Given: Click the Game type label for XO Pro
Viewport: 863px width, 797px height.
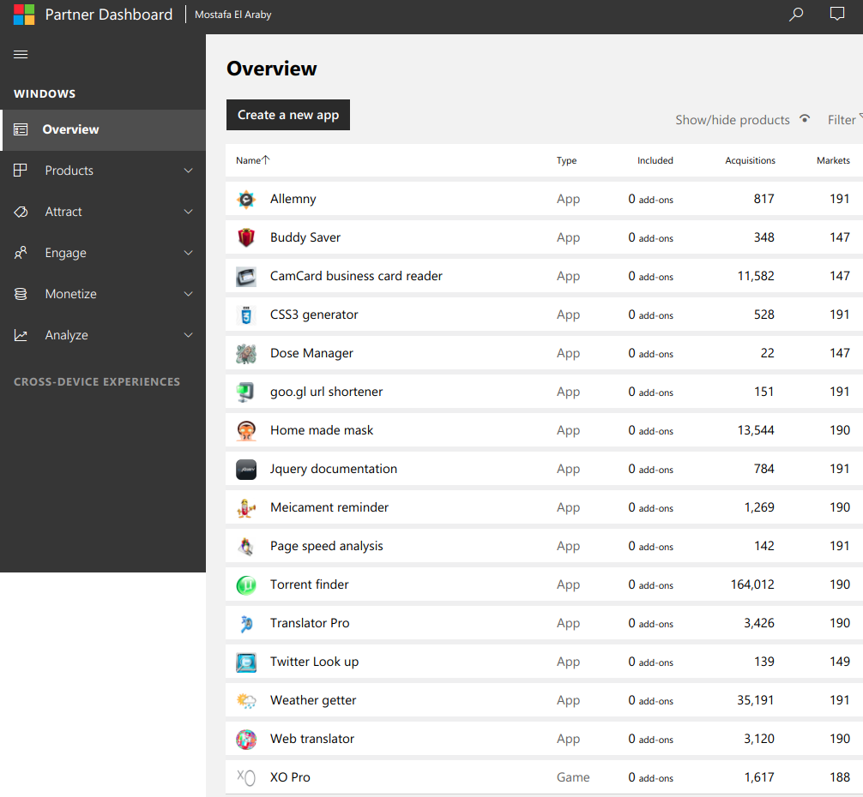Looking at the screenshot, I should tap(573, 777).
